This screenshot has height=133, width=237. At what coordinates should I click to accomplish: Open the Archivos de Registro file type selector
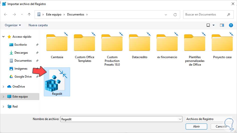[208, 119]
